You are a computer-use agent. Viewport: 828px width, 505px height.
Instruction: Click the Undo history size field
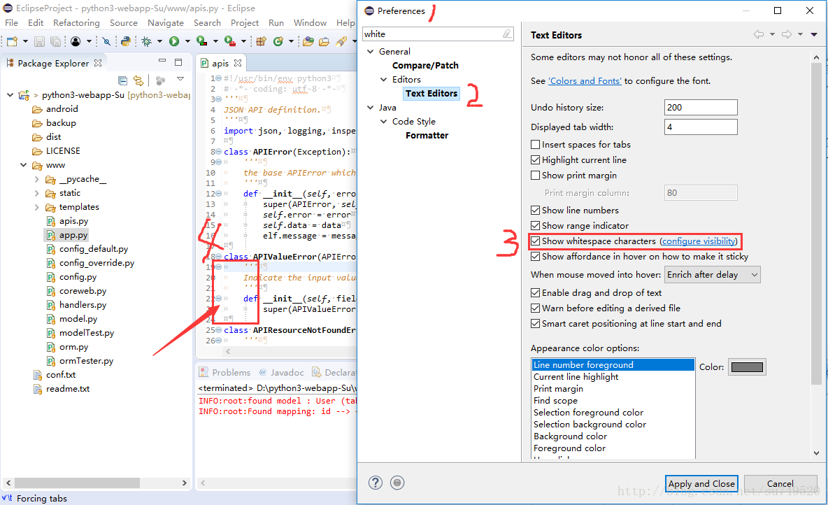[x=701, y=107]
